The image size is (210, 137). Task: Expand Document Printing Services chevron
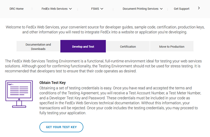(x=162, y=9)
